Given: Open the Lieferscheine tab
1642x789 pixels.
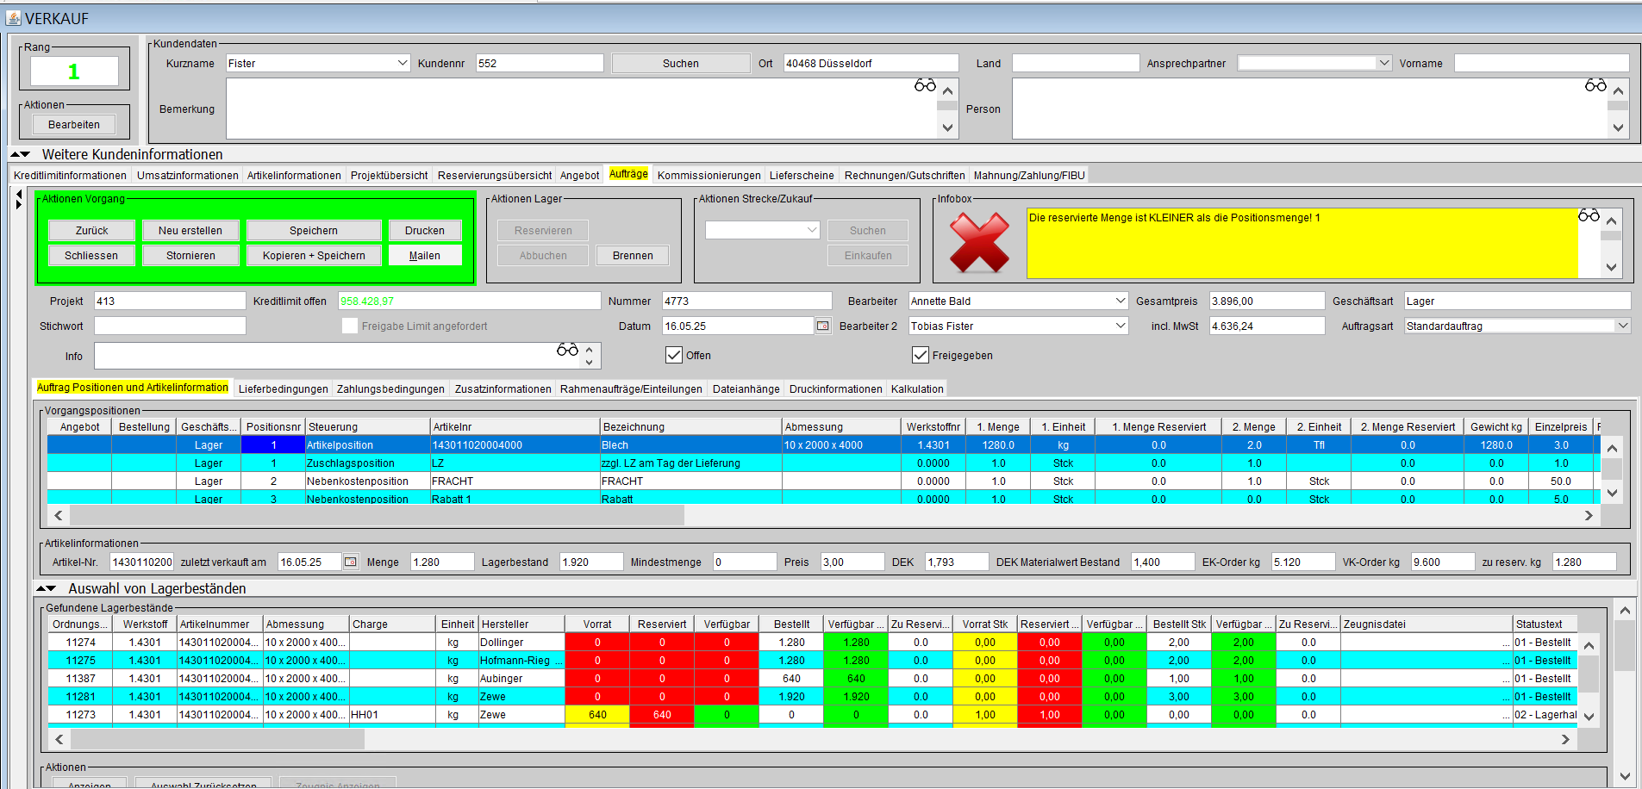Looking at the screenshot, I should point(802,175).
